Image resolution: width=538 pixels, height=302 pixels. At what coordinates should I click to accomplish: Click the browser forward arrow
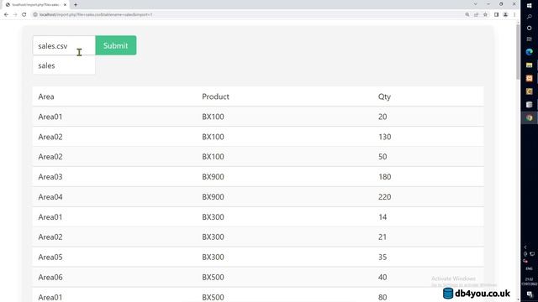click(15, 15)
